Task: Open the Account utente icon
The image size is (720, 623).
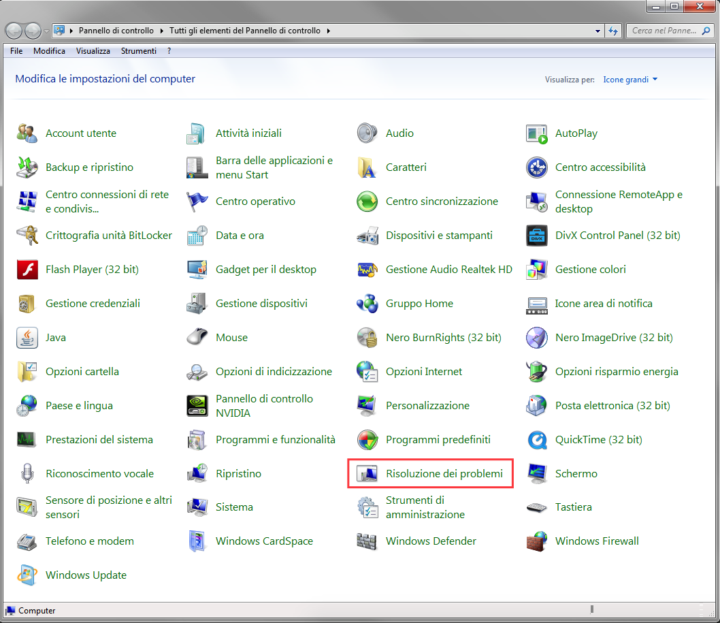Action: (27, 133)
